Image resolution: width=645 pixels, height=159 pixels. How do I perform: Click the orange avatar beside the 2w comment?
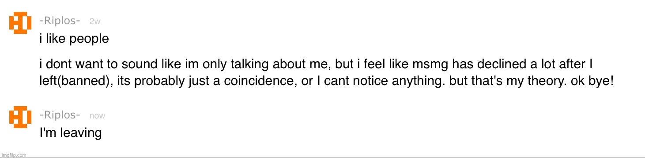pyautogui.click(x=20, y=23)
